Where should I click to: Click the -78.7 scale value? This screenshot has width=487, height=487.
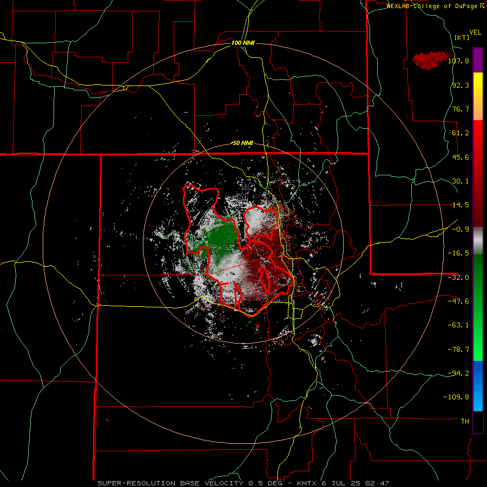458,350
